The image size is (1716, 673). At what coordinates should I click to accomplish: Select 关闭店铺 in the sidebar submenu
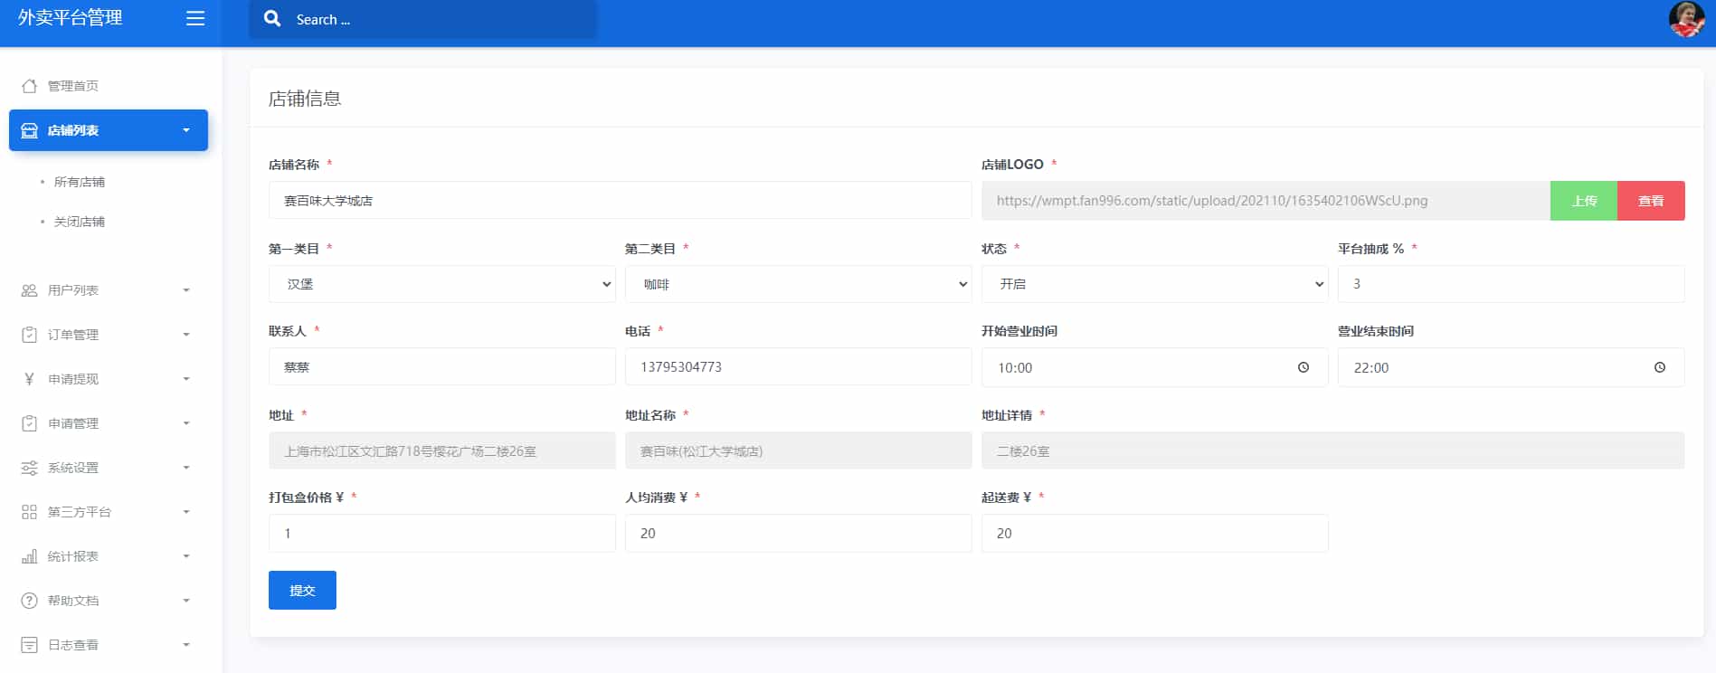[80, 222]
